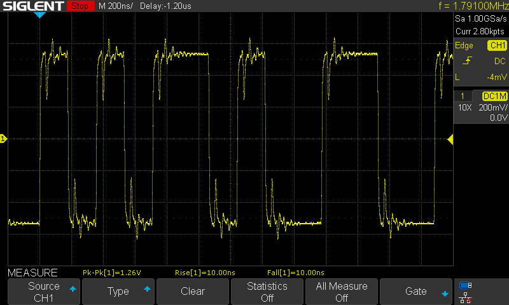This screenshot has height=305, width=509.
Task: Click the M 200ns/ timebase readout
Action: pyautogui.click(x=116, y=6)
